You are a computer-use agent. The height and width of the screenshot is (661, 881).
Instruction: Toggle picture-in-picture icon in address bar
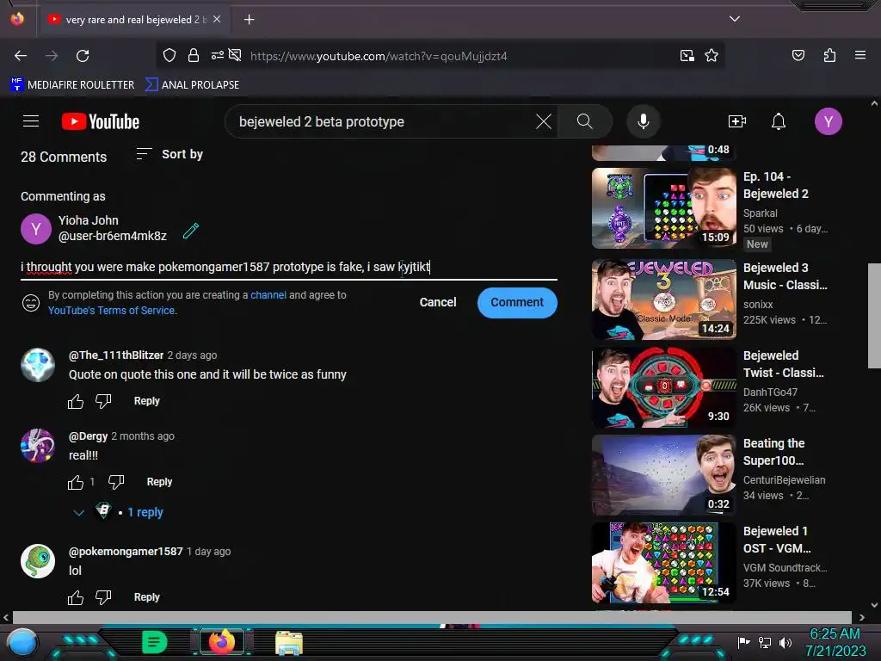[x=687, y=56]
